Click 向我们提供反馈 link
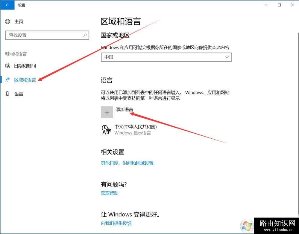This screenshot has width=299, height=234. pos(116,223)
